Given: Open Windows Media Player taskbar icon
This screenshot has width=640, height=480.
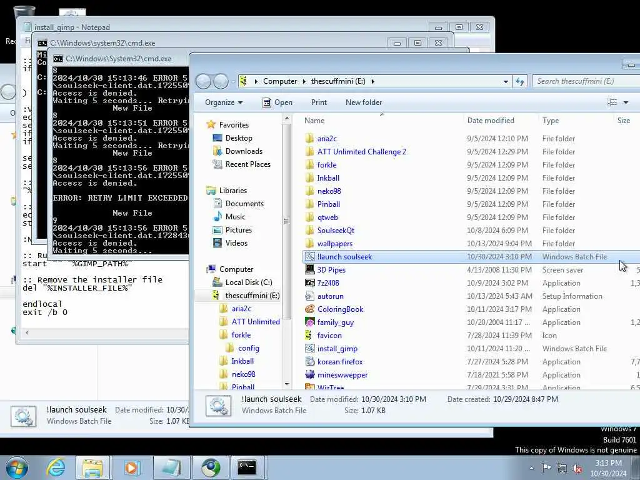Looking at the screenshot, I should [x=132, y=467].
